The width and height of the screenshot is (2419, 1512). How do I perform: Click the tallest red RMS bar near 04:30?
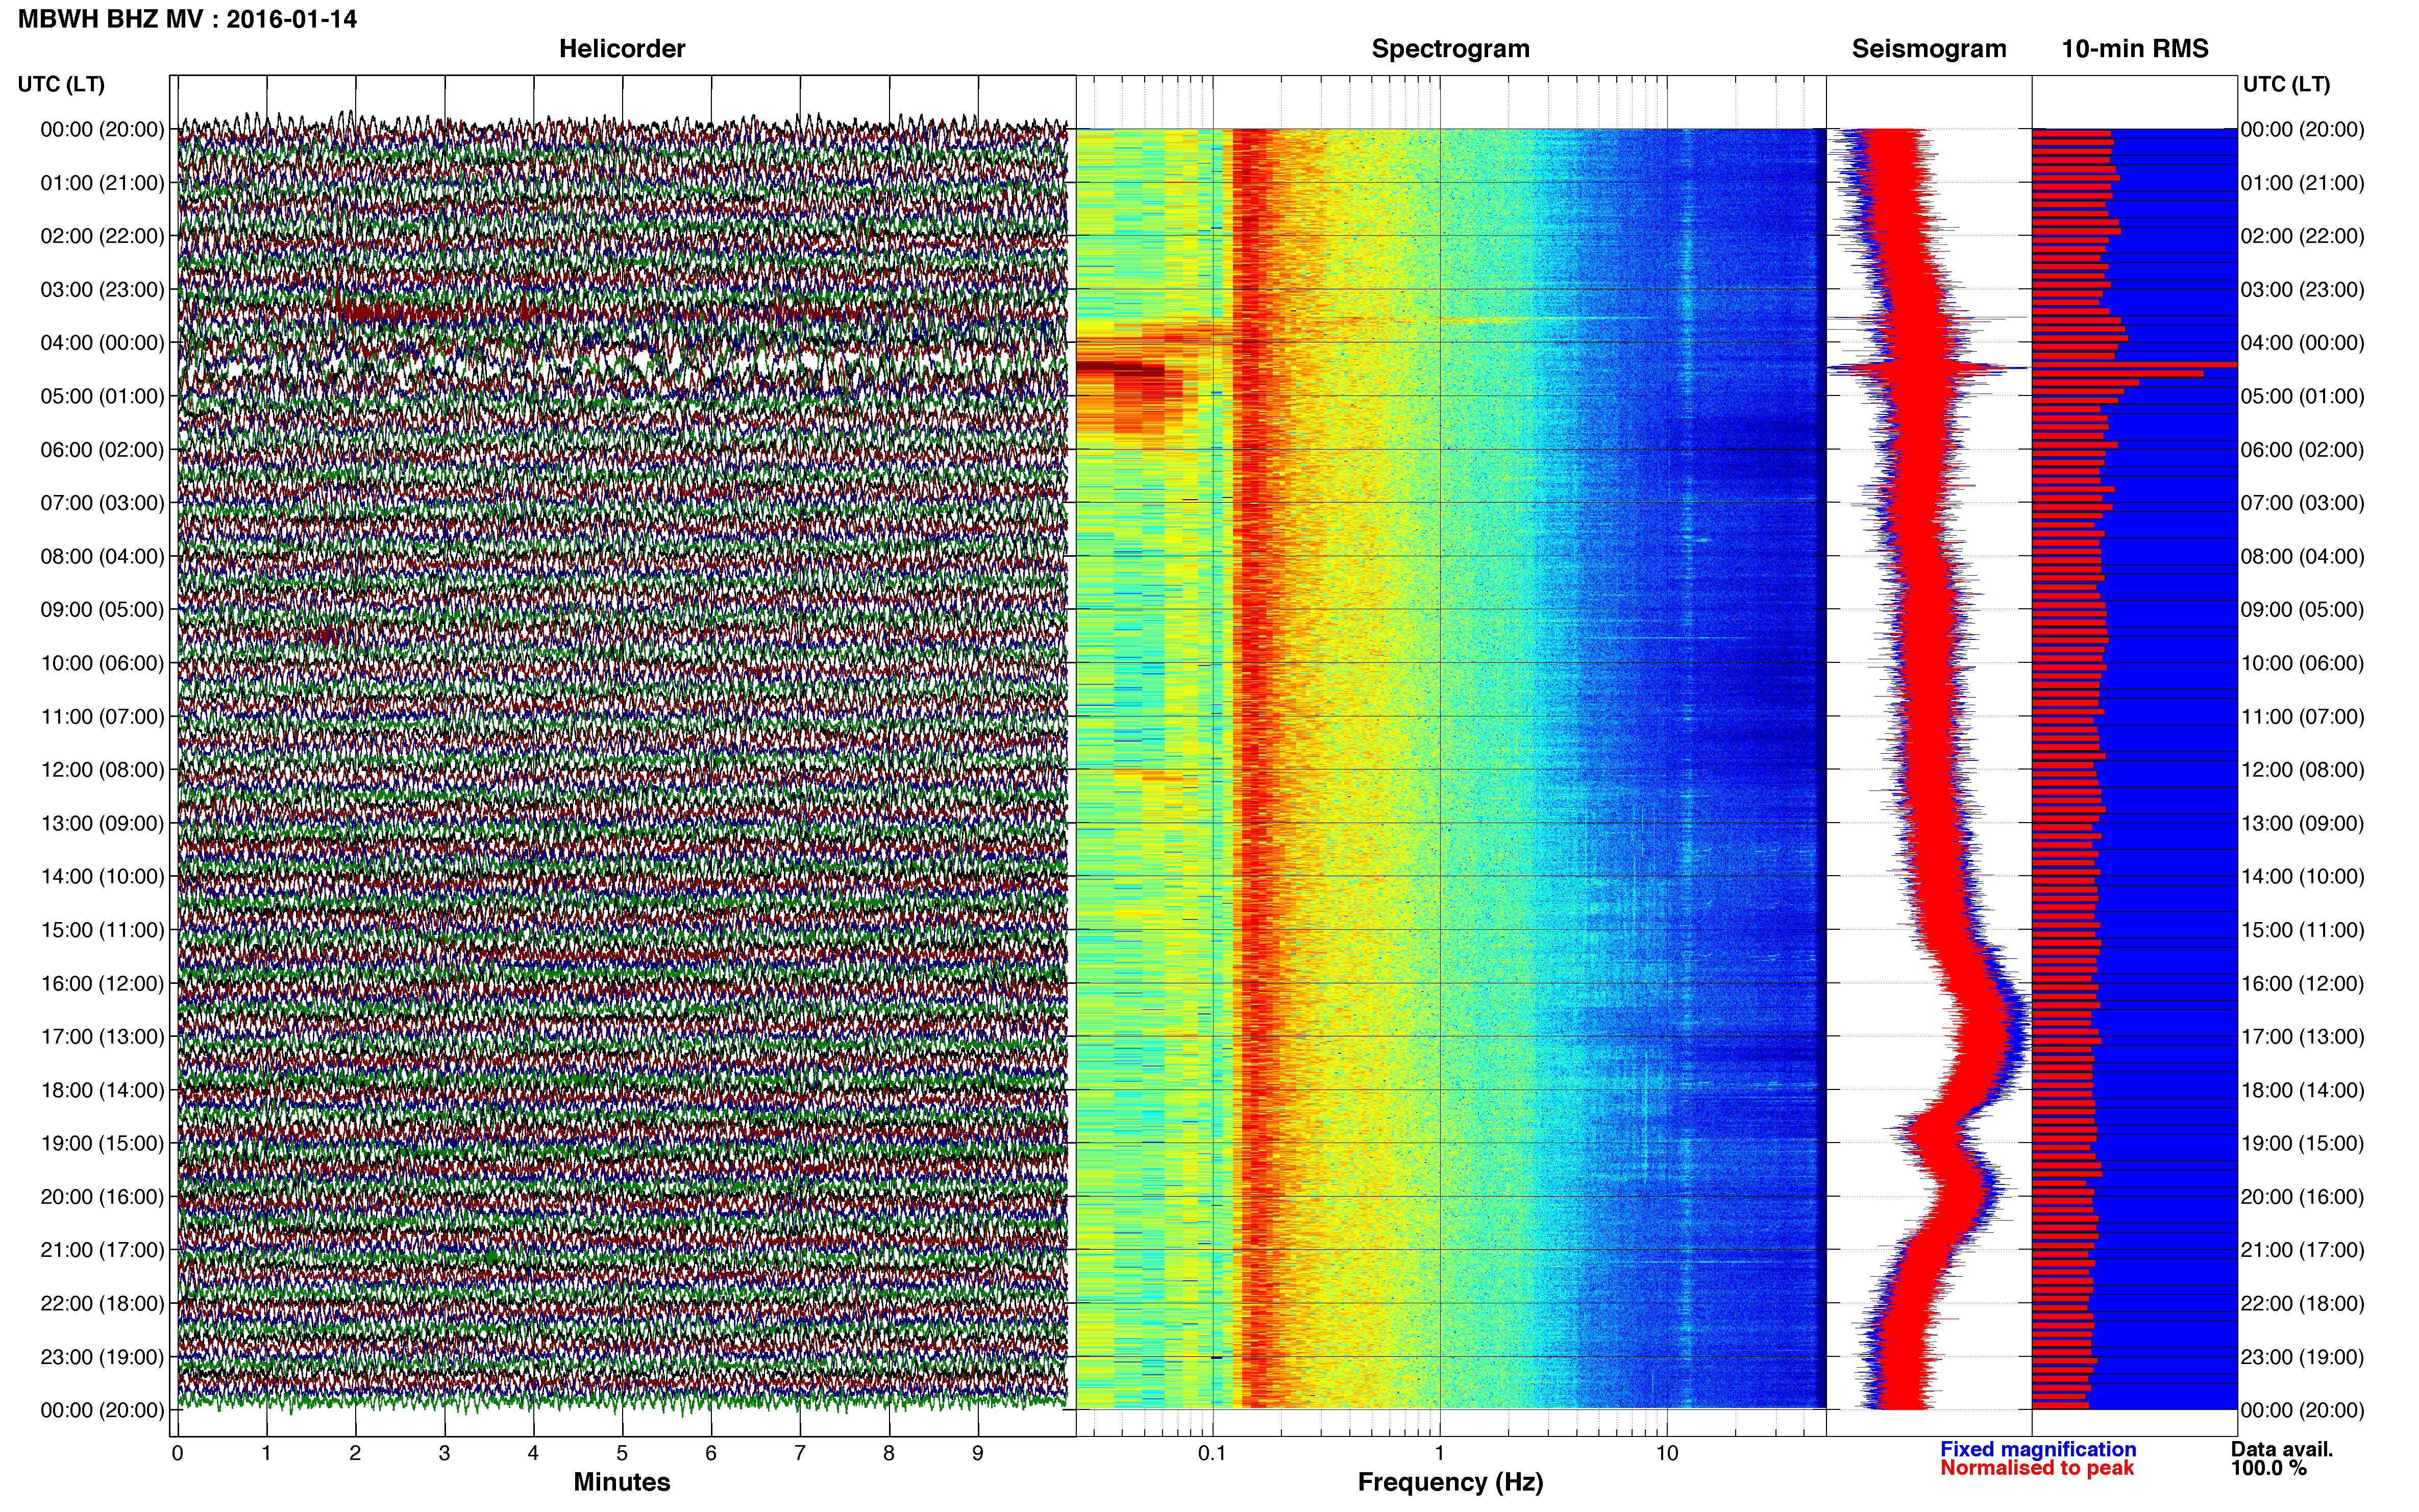tap(2134, 365)
